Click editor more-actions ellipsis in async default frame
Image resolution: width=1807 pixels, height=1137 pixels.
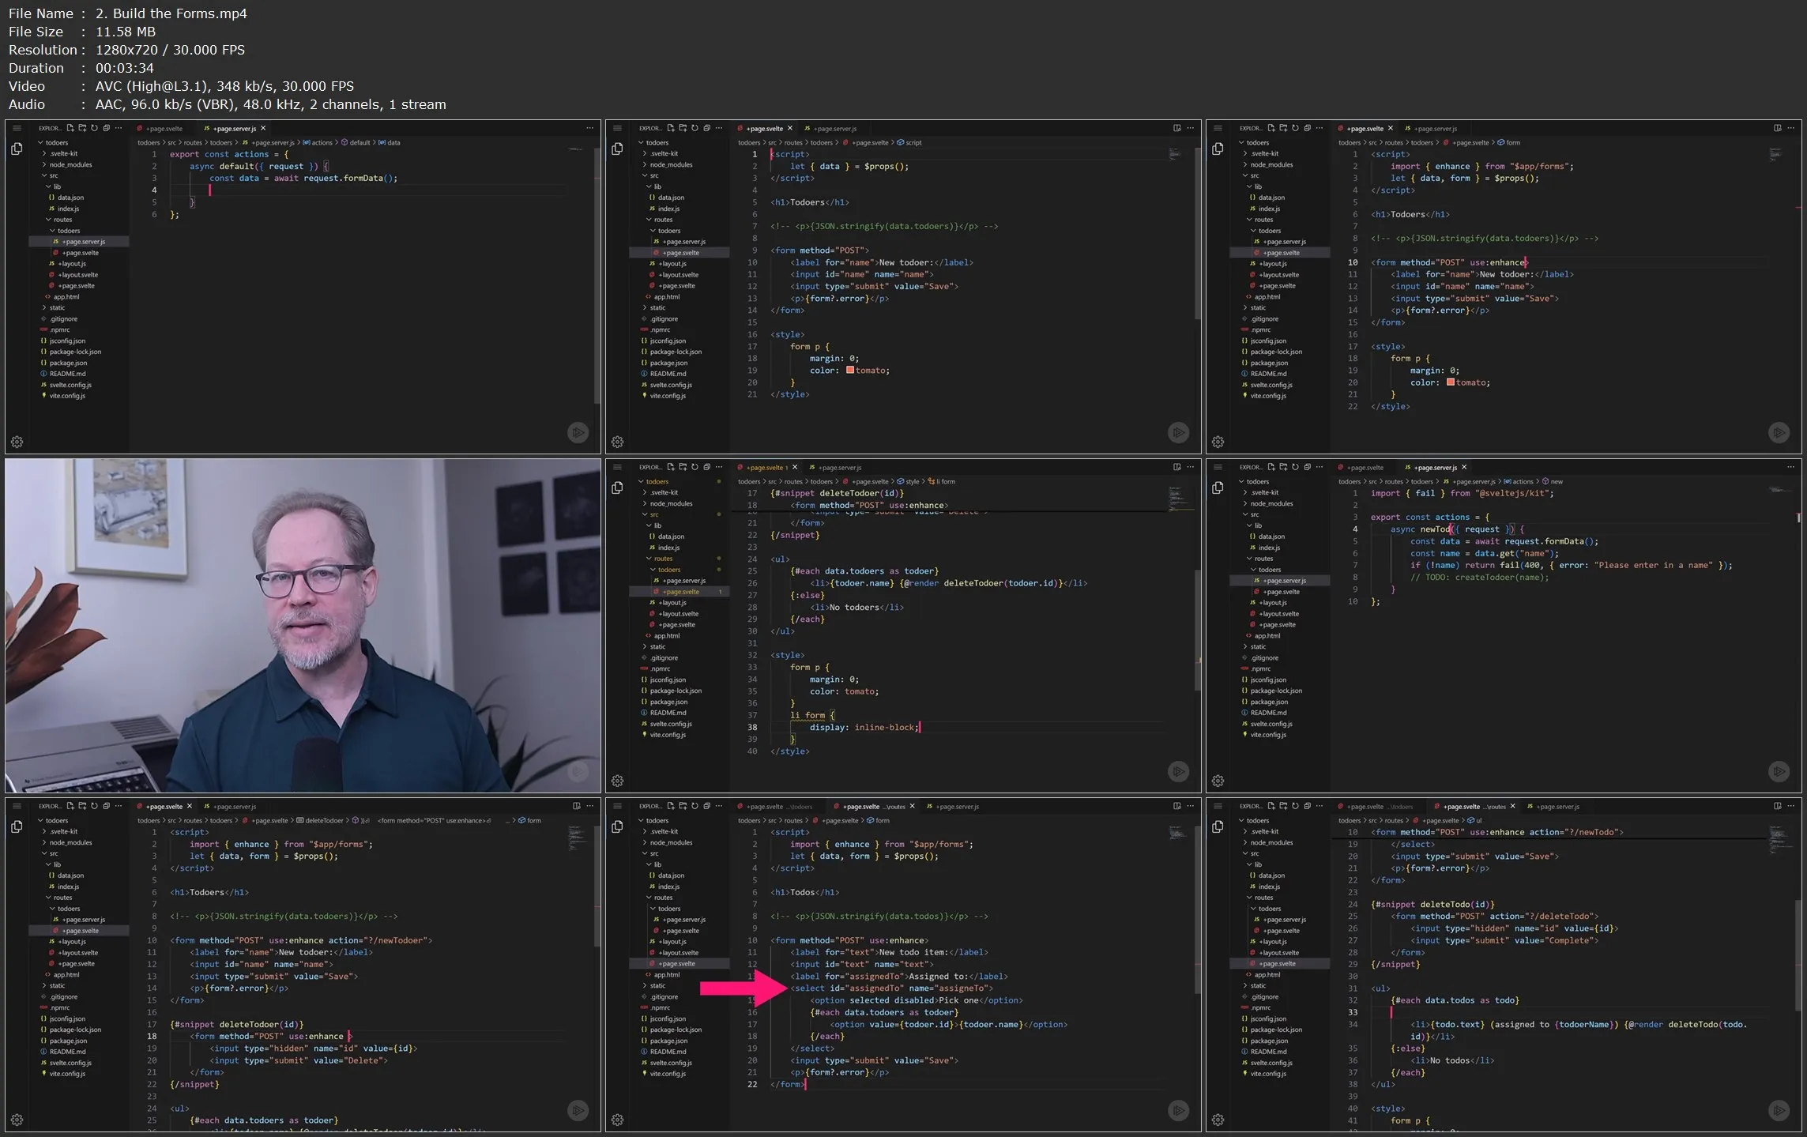tap(589, 128)
